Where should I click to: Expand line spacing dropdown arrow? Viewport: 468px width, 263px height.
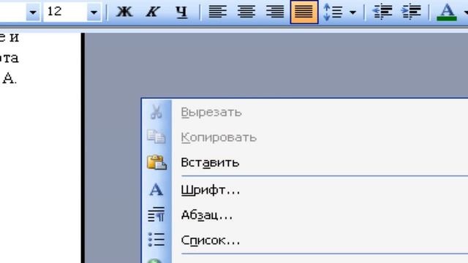tap(352, 12)
